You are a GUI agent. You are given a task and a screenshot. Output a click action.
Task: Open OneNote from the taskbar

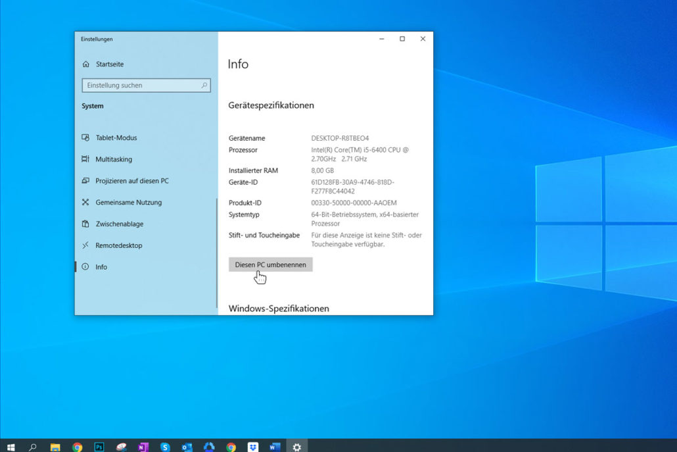tap(143, 447)
